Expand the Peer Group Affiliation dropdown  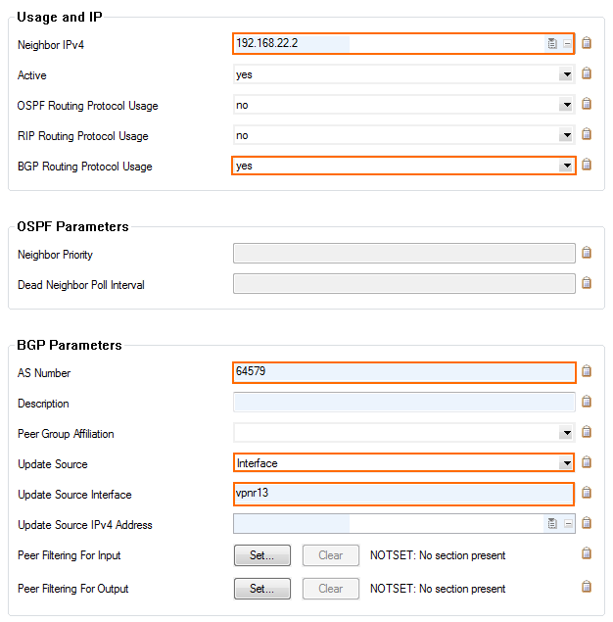pyautogui.click(x=567, y=433)
